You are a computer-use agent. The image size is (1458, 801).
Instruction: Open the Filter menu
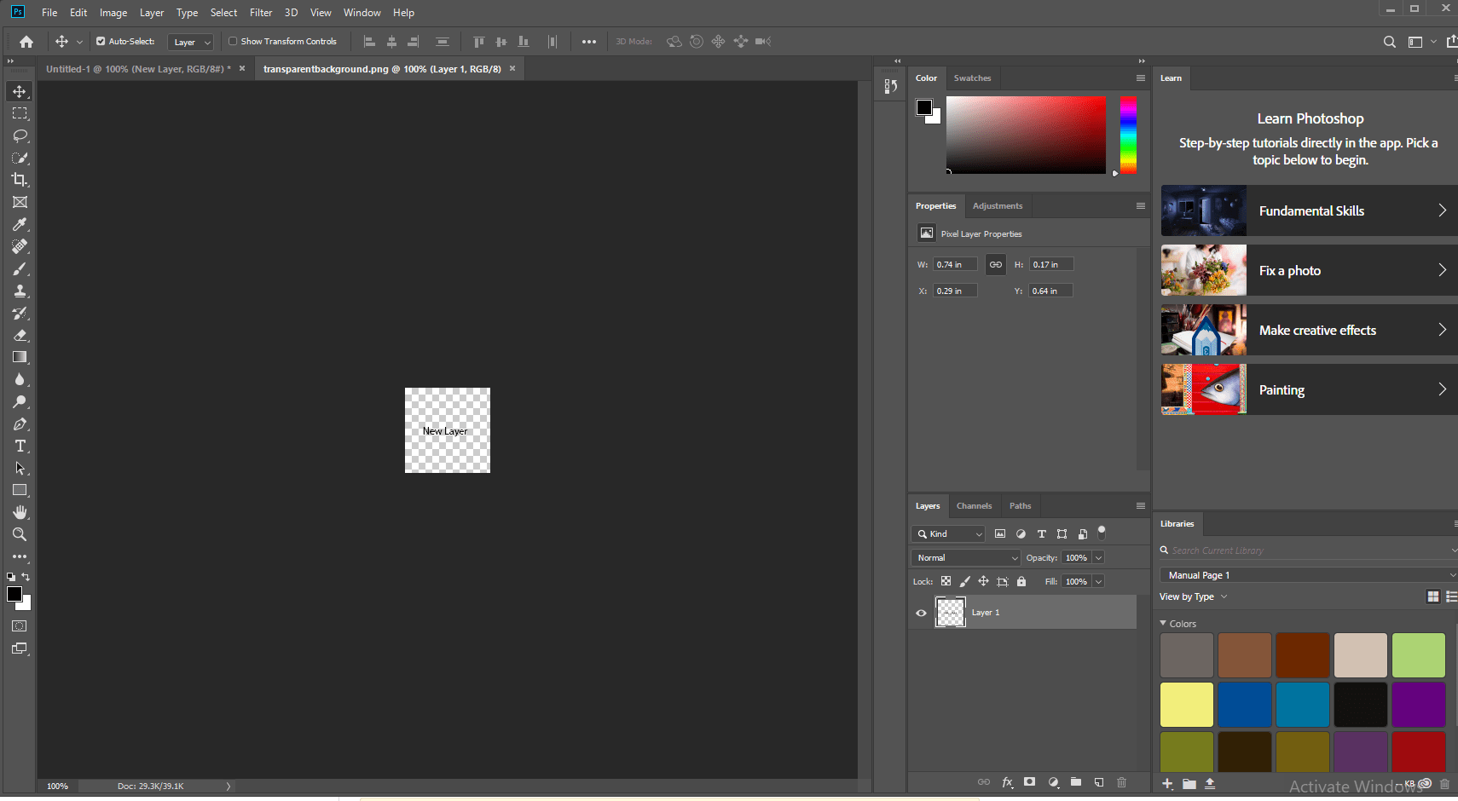click(261, 13)
